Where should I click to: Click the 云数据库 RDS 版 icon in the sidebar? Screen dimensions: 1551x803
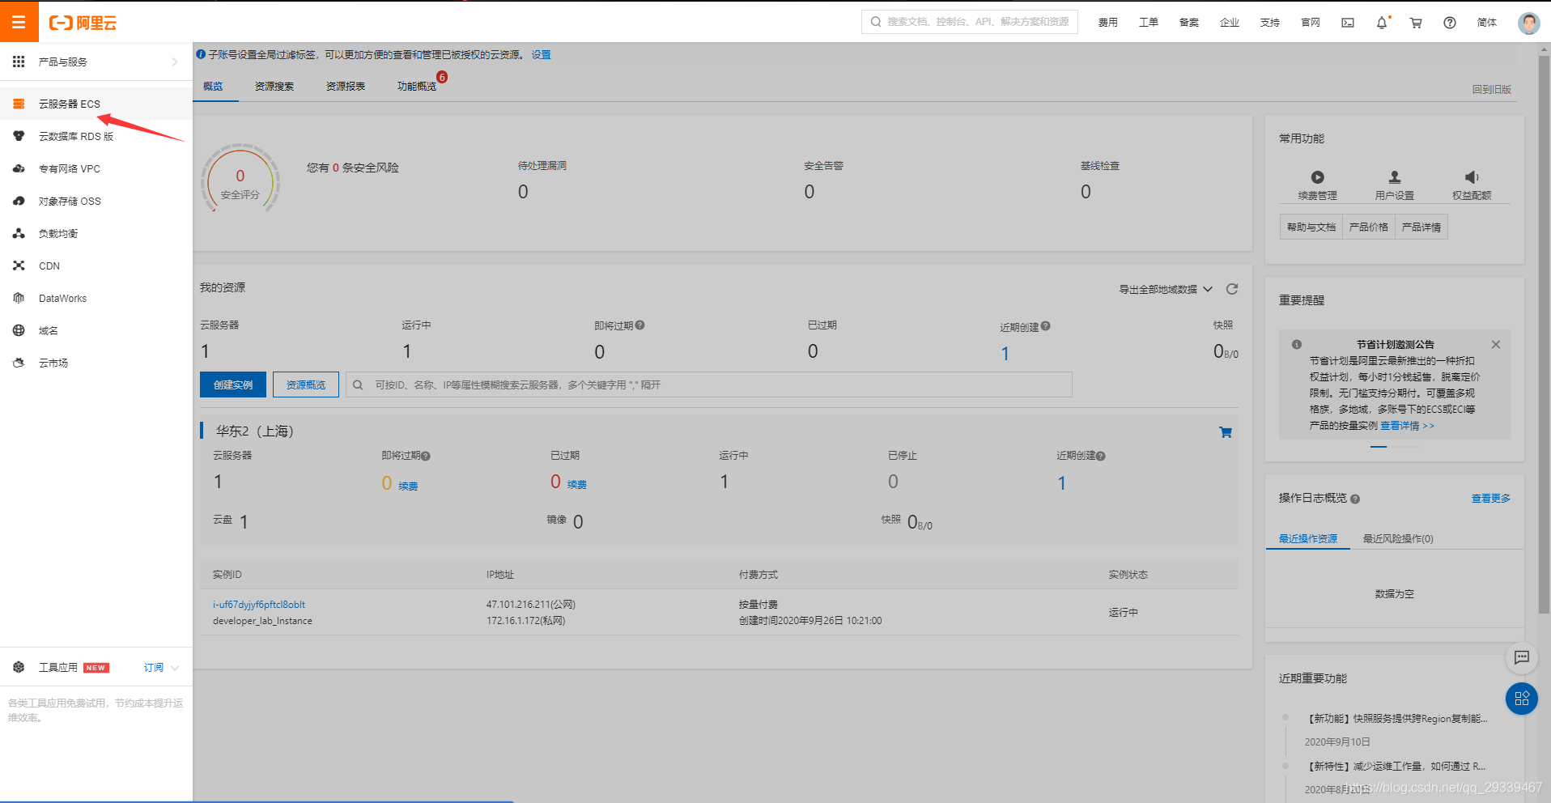coord(19,136)
